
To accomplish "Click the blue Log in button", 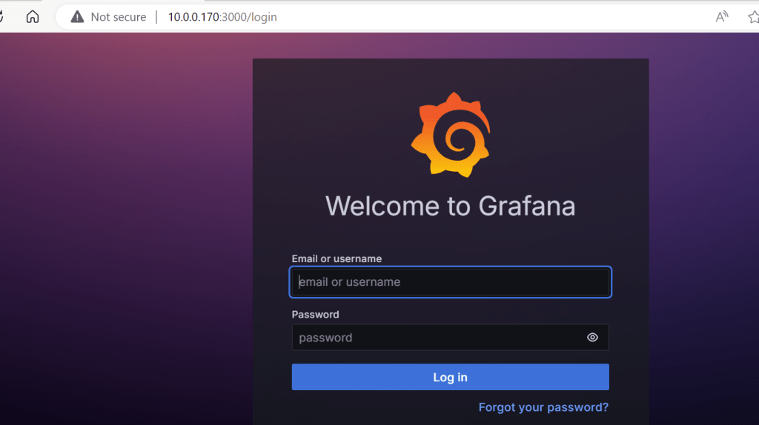I will [x=450, y=378].
